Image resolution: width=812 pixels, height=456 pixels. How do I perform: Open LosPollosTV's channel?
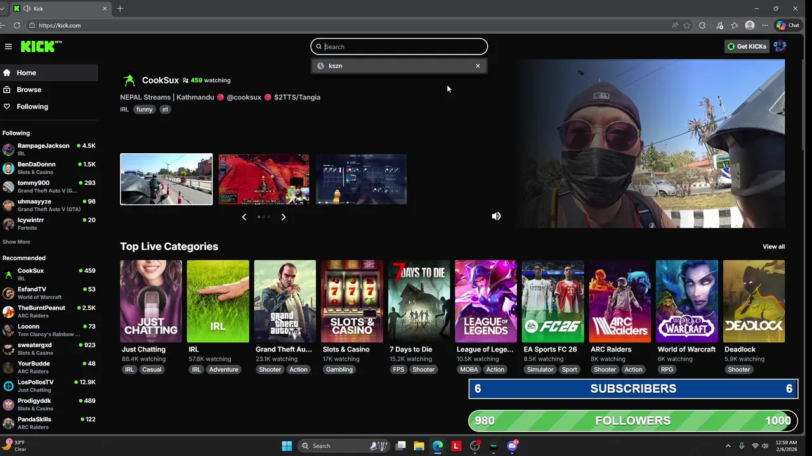coord(49,386)
